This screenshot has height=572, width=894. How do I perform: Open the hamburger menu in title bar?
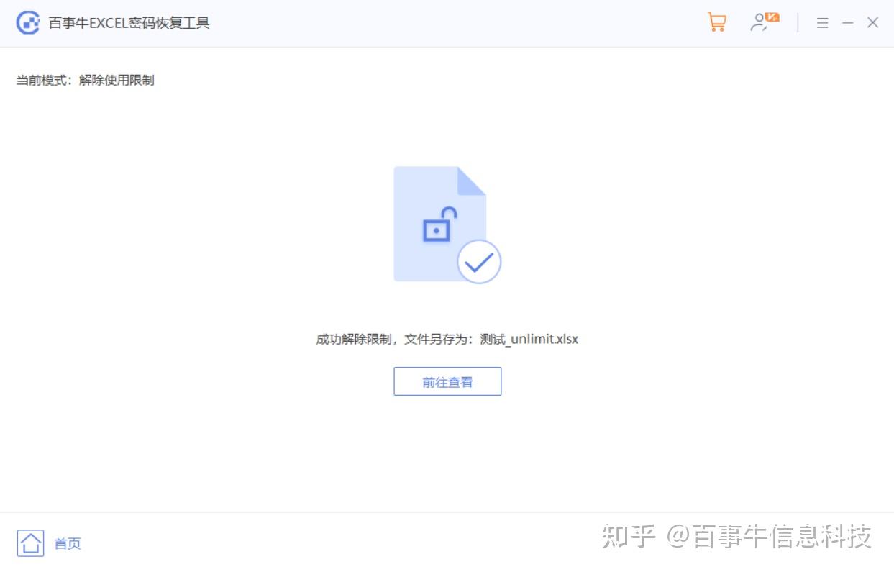click(823, 23)
